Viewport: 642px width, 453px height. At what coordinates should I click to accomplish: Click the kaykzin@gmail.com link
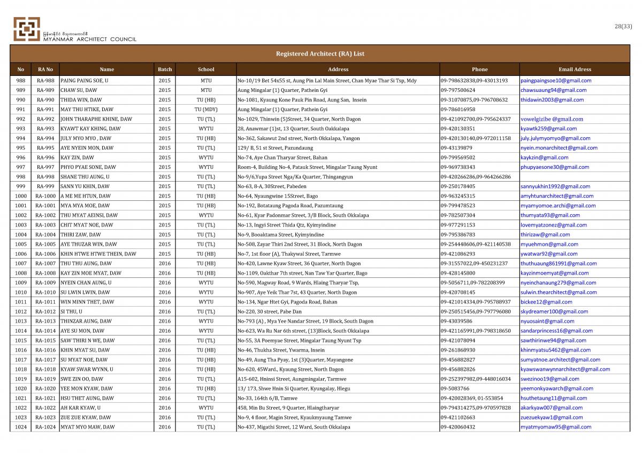click(x=544, y=158)
